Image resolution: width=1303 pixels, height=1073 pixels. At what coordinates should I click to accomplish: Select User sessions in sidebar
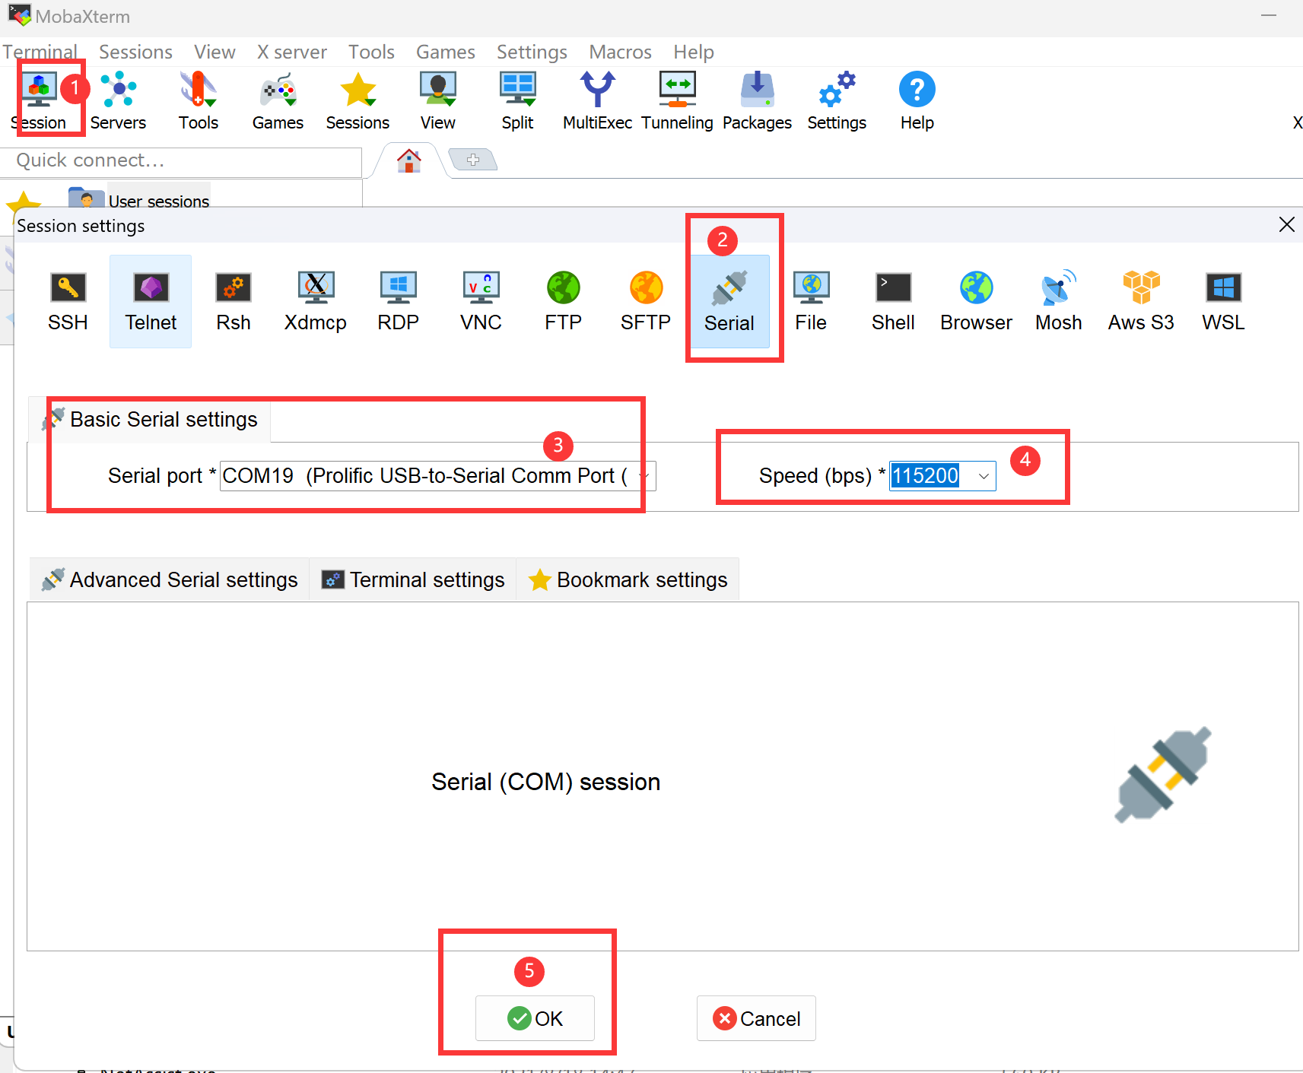click(x=159, y=201)
